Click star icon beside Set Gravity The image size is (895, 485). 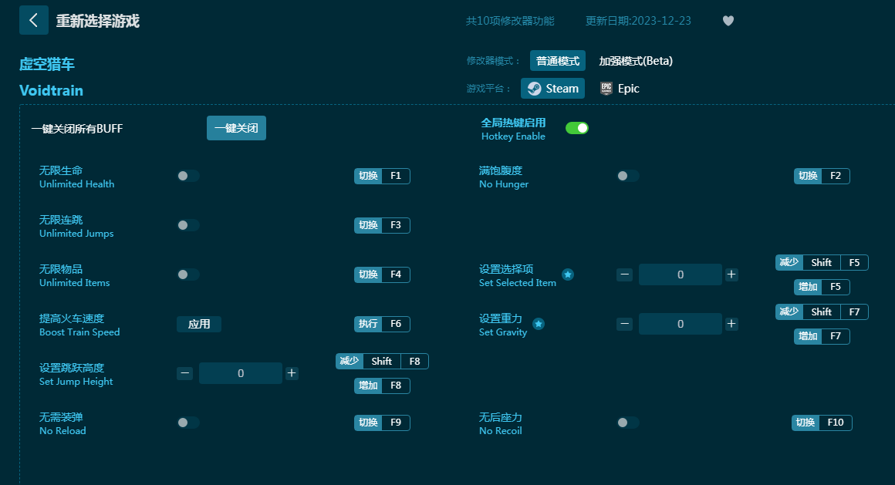click(539, 324)
